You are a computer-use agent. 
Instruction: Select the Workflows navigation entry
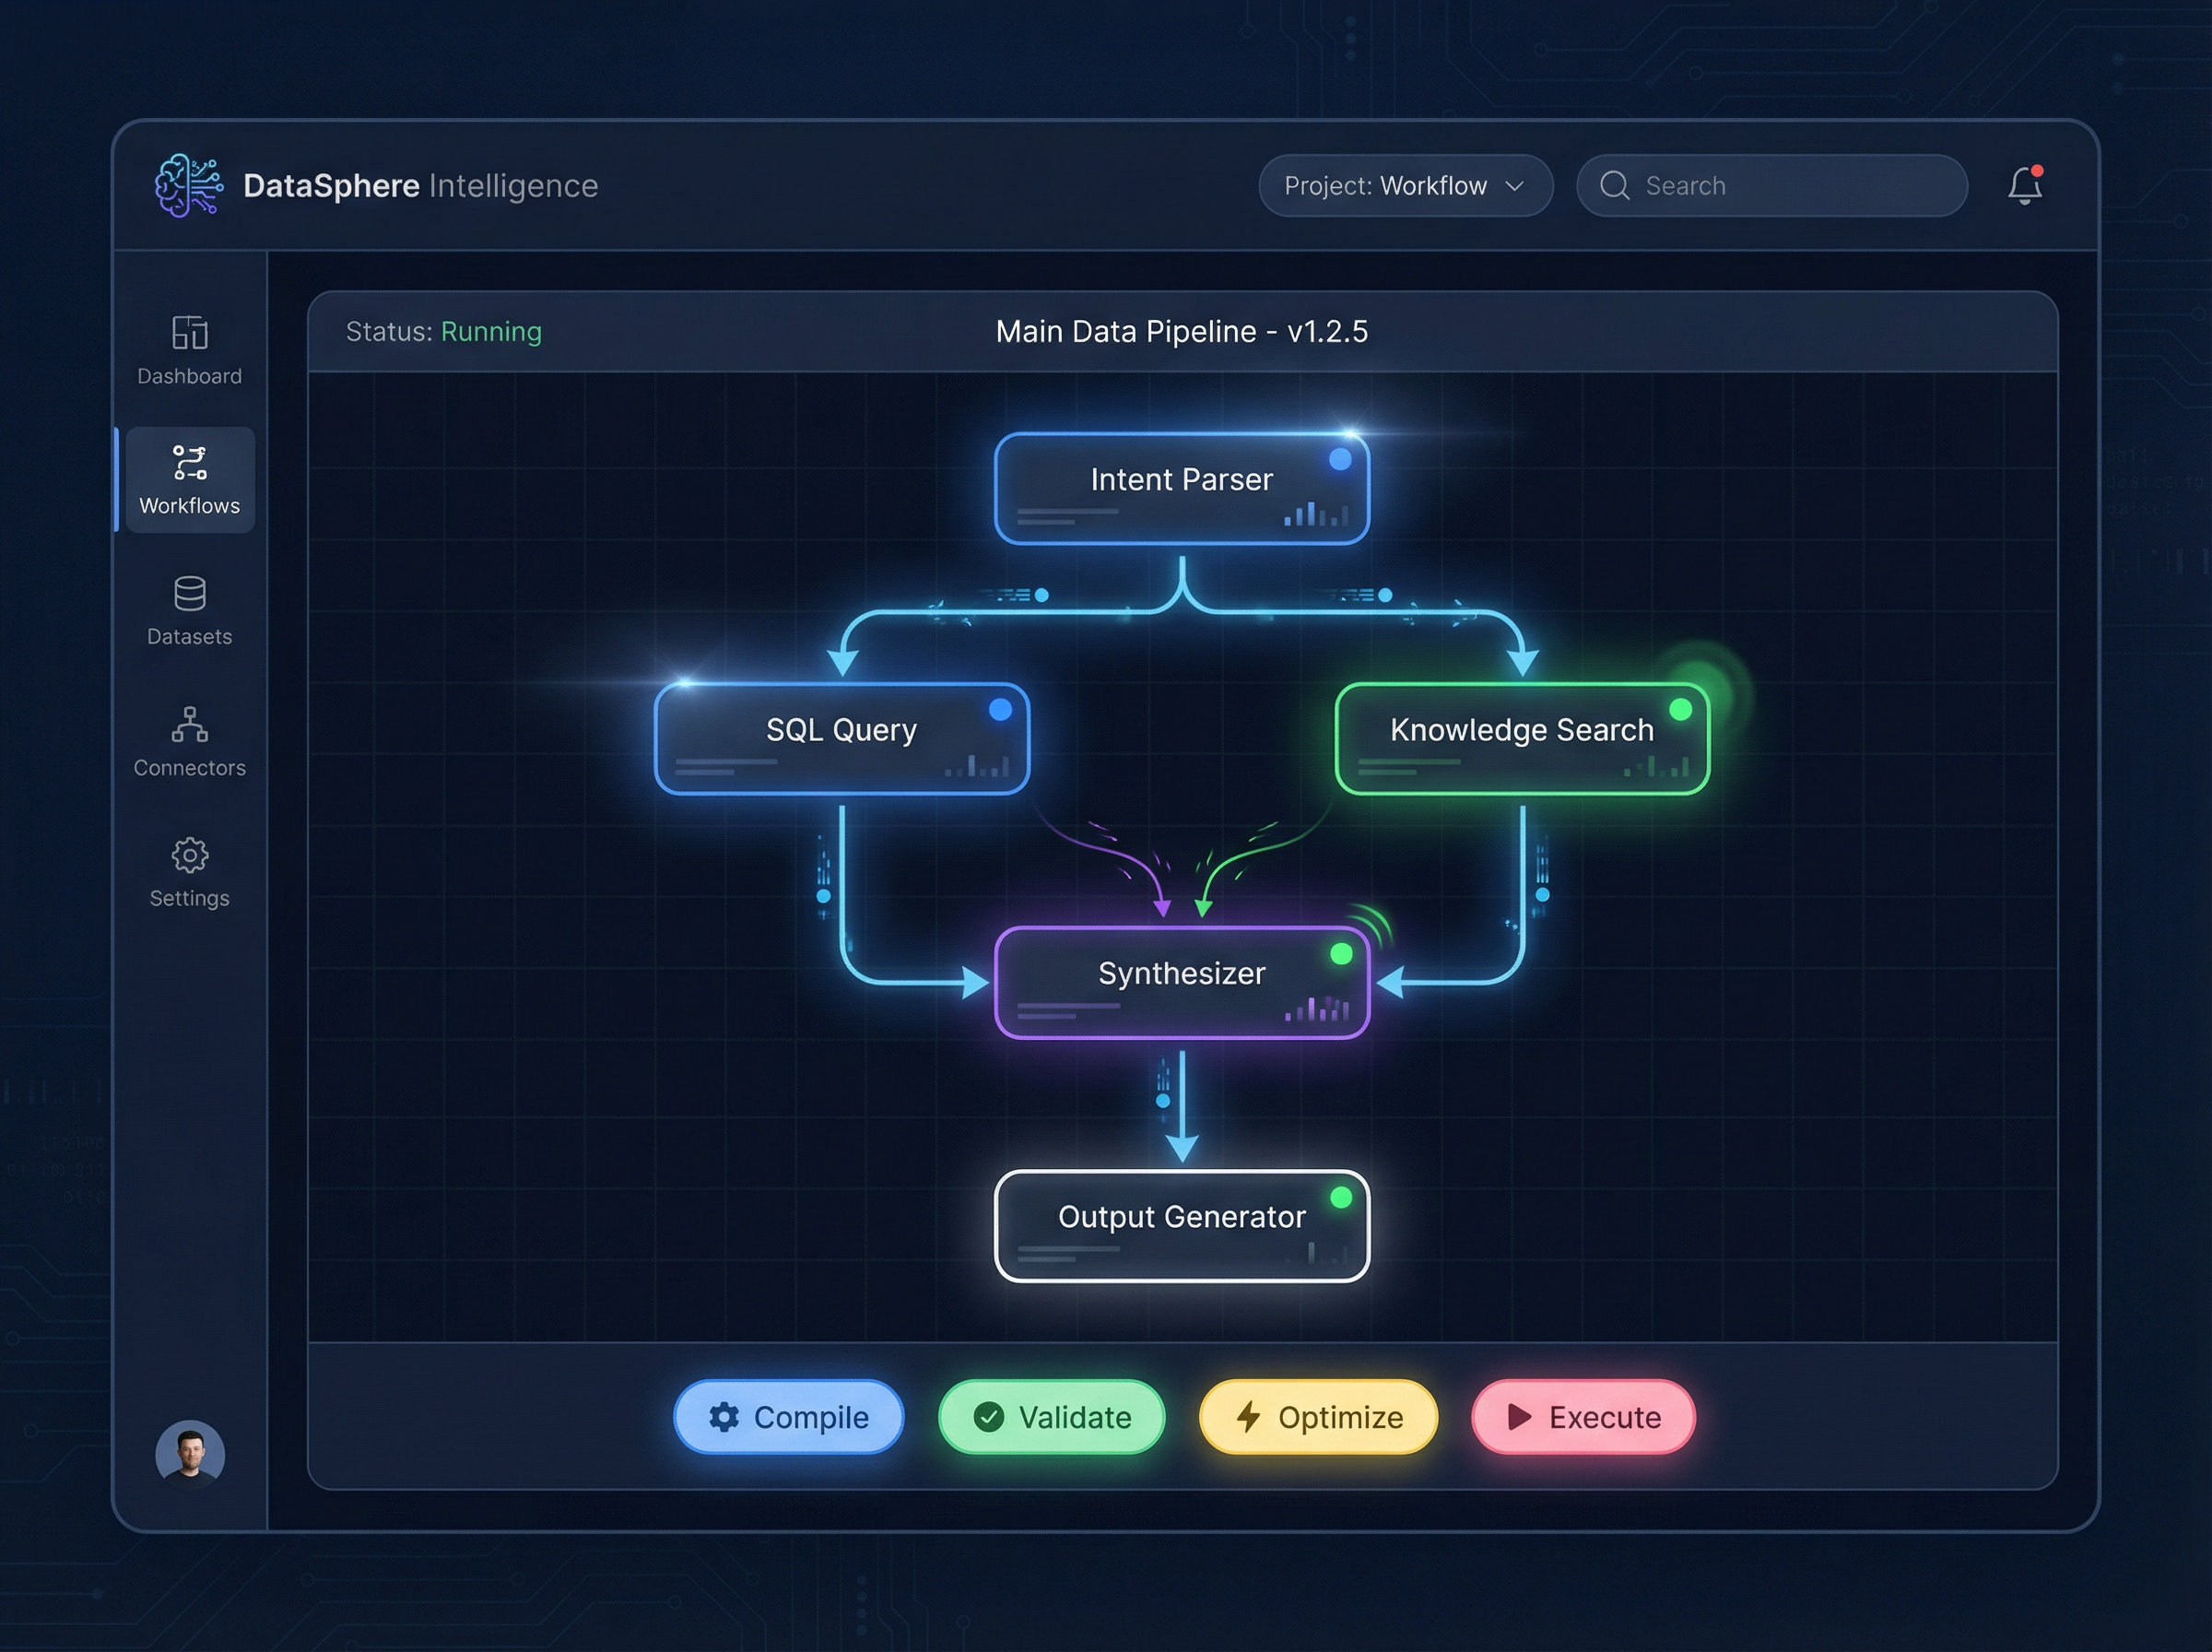189,480
